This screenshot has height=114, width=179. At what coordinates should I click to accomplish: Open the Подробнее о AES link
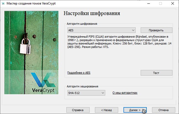[x=79, y=73]
